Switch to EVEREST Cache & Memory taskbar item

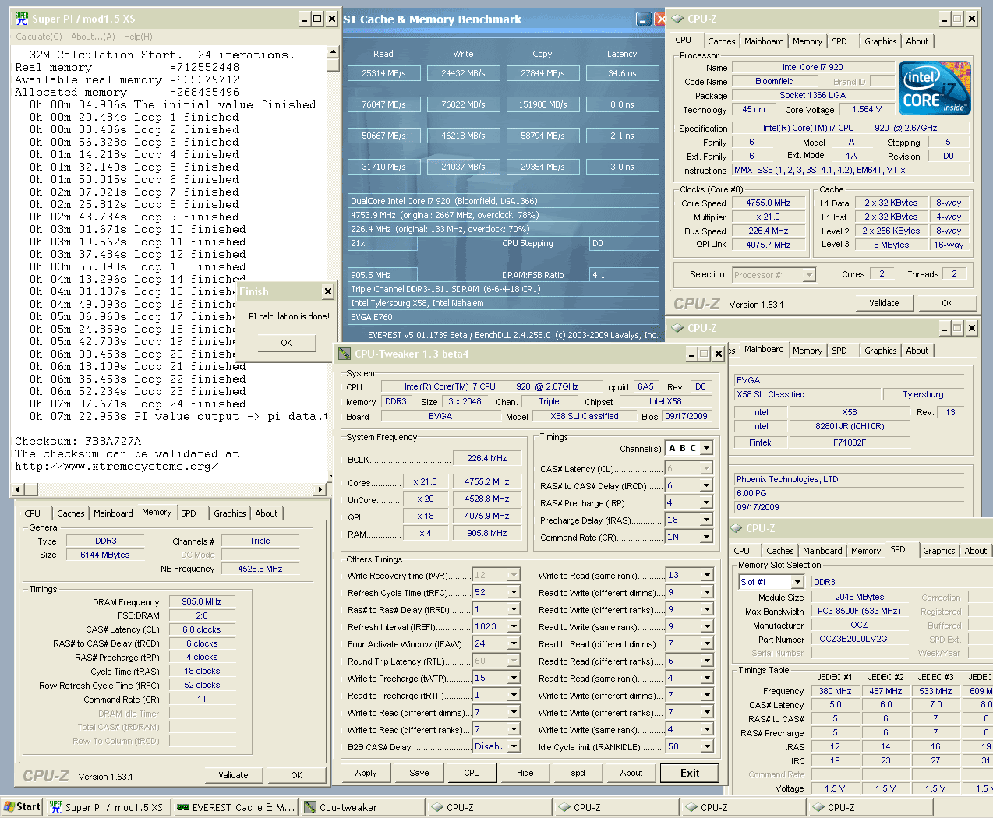pos(236,807)
